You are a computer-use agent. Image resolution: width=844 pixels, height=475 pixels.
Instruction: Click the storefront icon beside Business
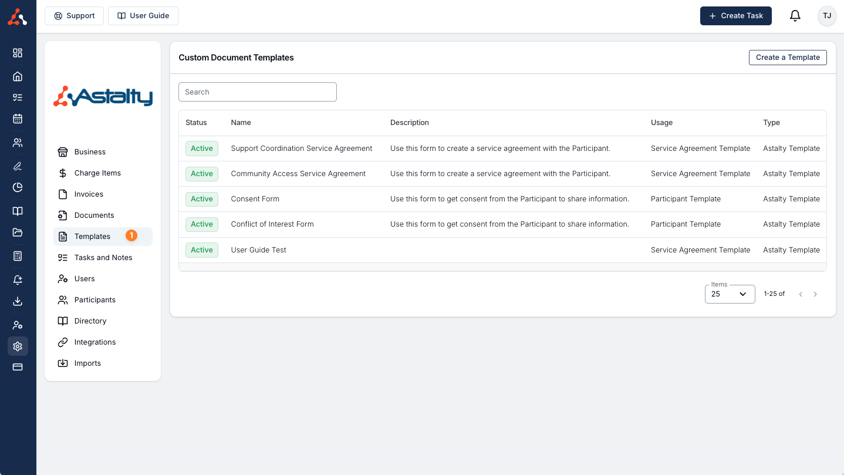tap(63, 152)
